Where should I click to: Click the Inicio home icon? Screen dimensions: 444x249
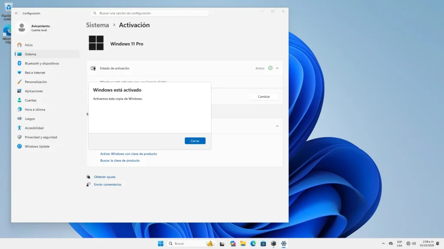(x=19, y=45)
